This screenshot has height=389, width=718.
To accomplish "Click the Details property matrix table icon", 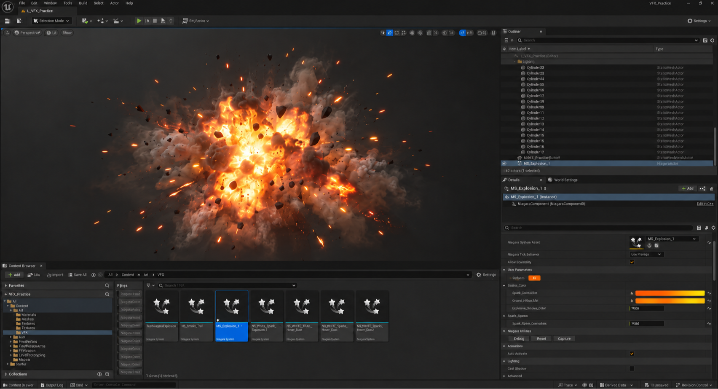I will [x=699, y=228].
